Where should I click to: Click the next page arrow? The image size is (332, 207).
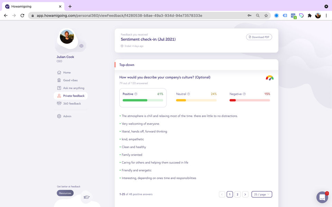coord(245,194)
